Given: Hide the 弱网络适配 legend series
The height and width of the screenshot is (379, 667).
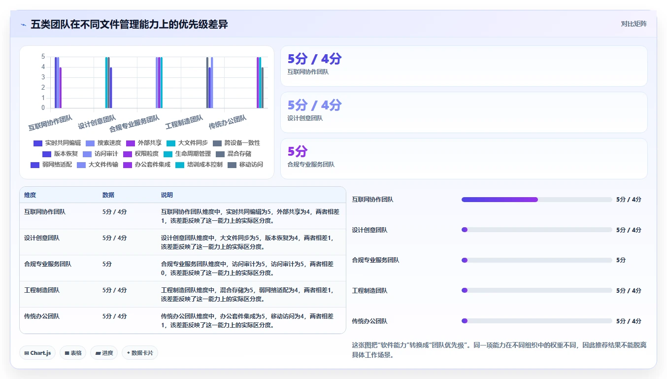Looking at the screenshot, I should [x=51, y=165].
